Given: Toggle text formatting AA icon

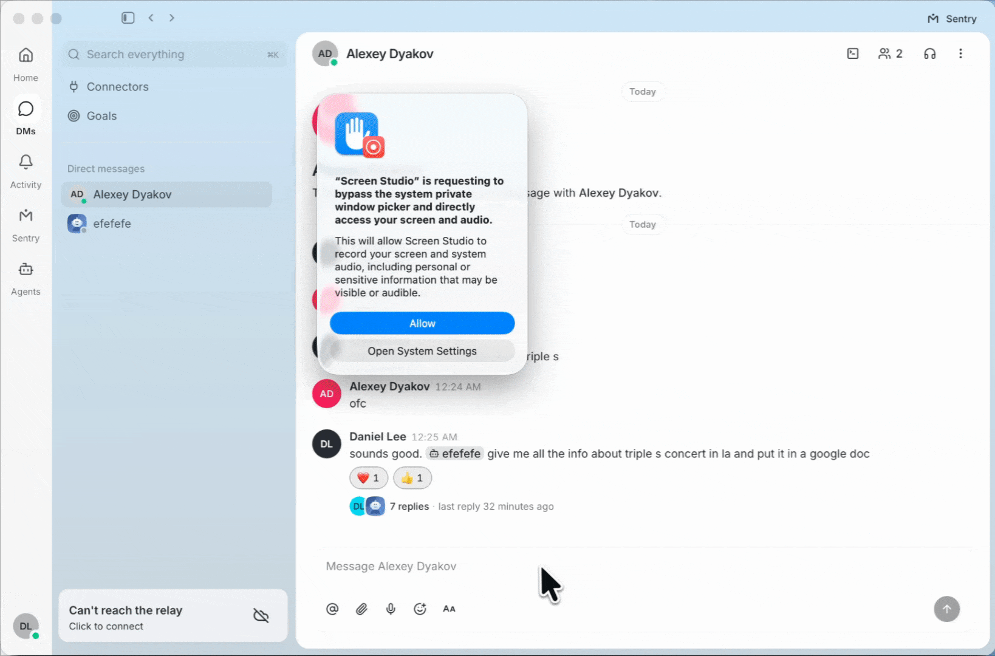Looking at the screenshot, I should coord(449,609).
